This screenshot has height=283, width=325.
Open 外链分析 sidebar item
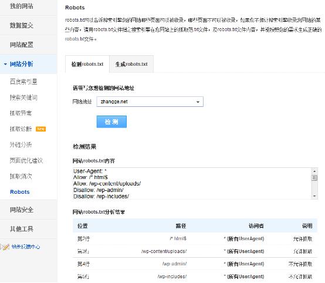(21, 144)
